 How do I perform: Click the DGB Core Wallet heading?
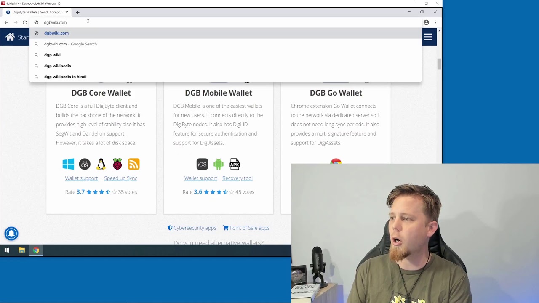101,93
